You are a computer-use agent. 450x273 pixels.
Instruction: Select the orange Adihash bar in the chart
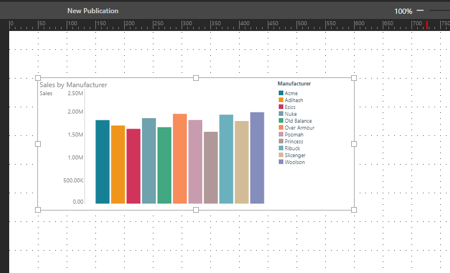pyautogui.click(x=118, y=165)
